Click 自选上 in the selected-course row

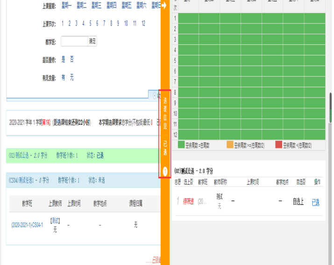(298, 202)
